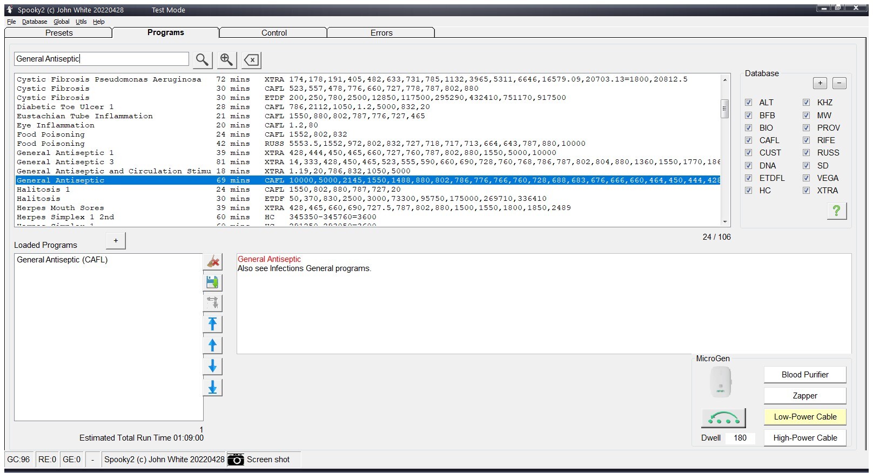Image resolution: width=873 pixels, height=473 pixels.
Task: Click the green-dotted generator connection icon
Action: click(723, 418)
